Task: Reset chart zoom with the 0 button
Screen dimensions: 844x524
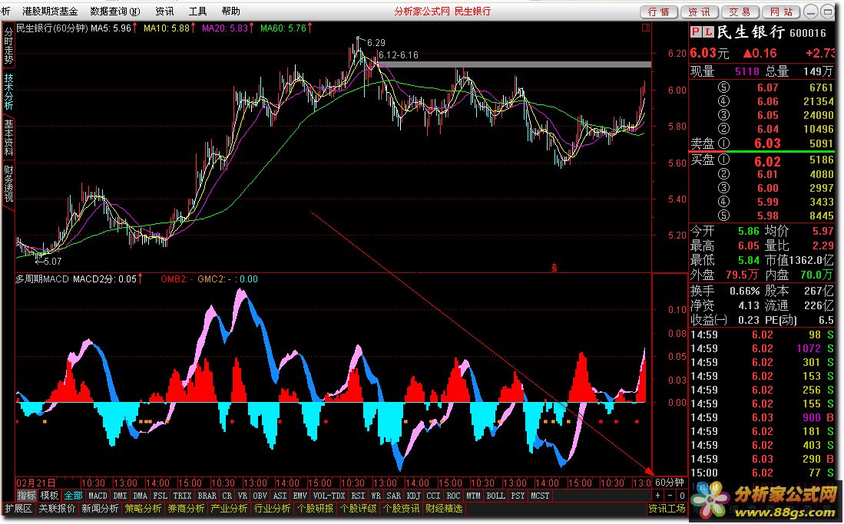Action: coord(681,496)
